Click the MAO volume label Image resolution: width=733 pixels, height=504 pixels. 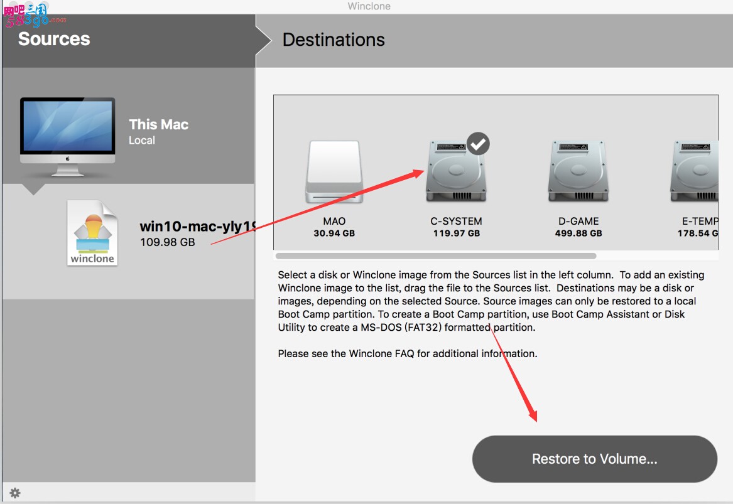(x=334, y=221)
